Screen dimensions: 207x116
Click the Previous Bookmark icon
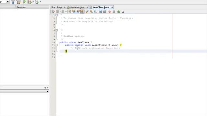click(87, 12)
